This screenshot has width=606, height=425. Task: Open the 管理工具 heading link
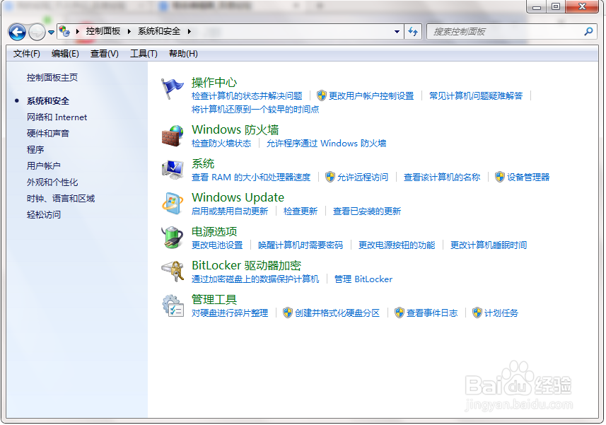(214, 299)
